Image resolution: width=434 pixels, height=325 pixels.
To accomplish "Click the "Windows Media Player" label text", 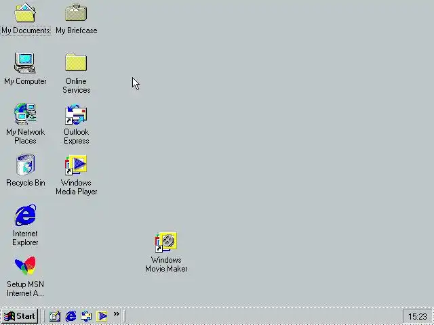I will click(x=77, y=187).
